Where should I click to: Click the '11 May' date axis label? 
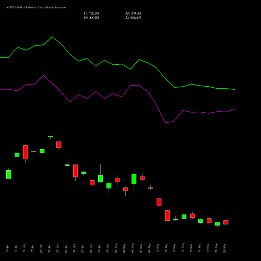pos(158,248)
